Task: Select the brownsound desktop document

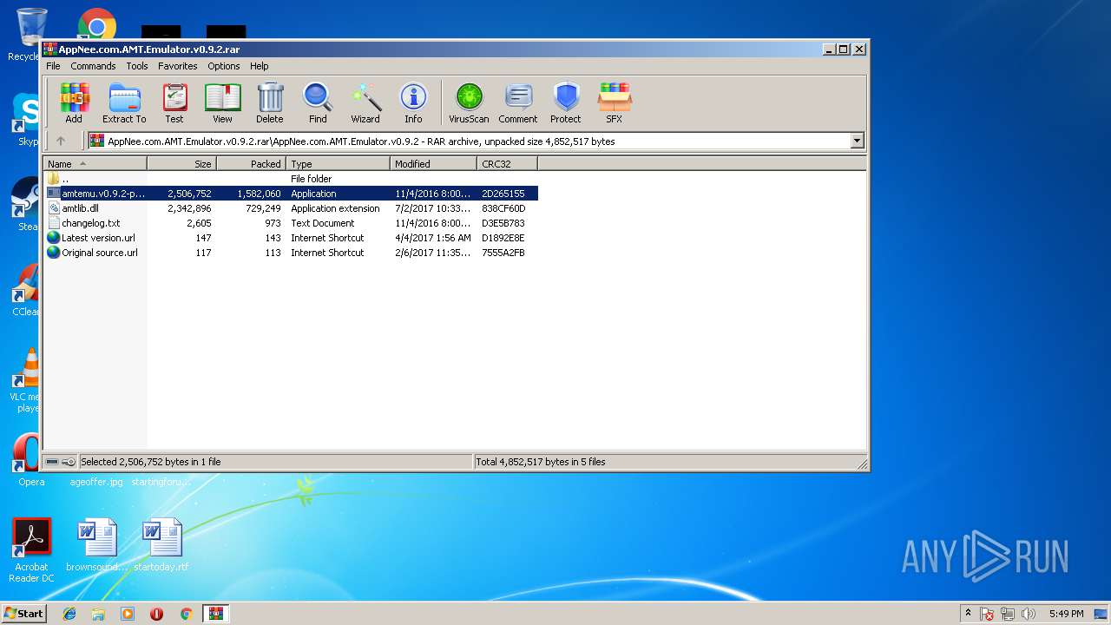Action: click(x=97, y=545)
